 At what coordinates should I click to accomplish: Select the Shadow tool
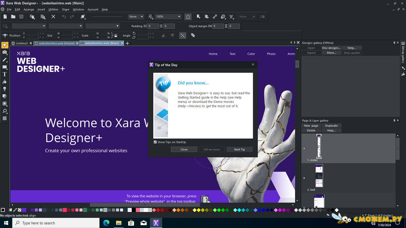5,96
